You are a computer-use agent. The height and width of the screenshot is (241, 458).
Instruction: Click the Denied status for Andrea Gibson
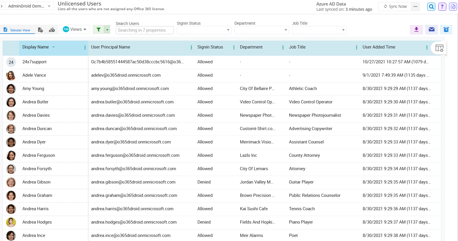coord(204,182)
